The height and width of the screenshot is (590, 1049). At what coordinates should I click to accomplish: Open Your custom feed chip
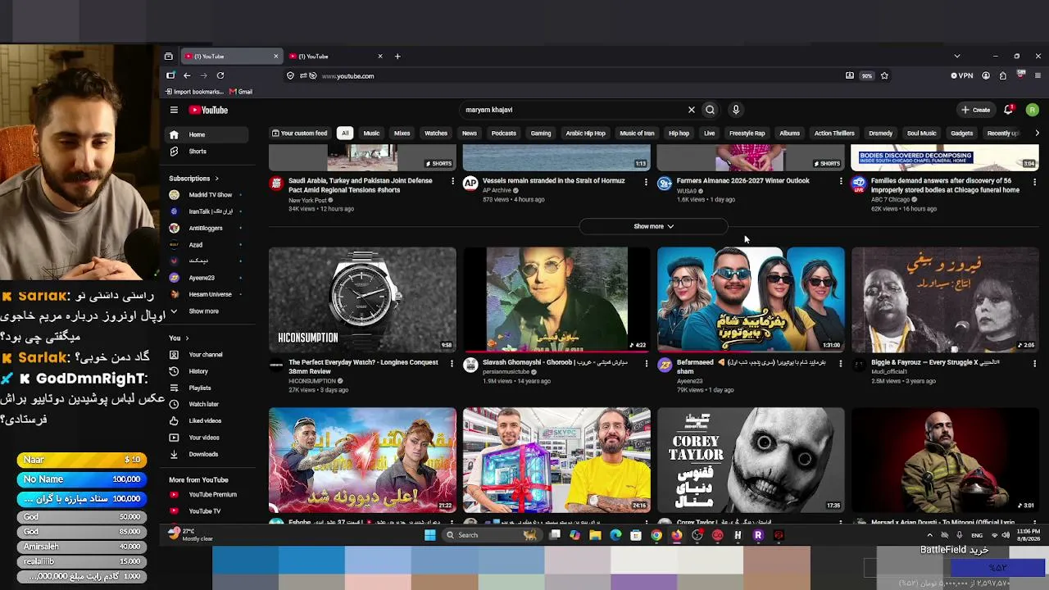coord(300,134)
